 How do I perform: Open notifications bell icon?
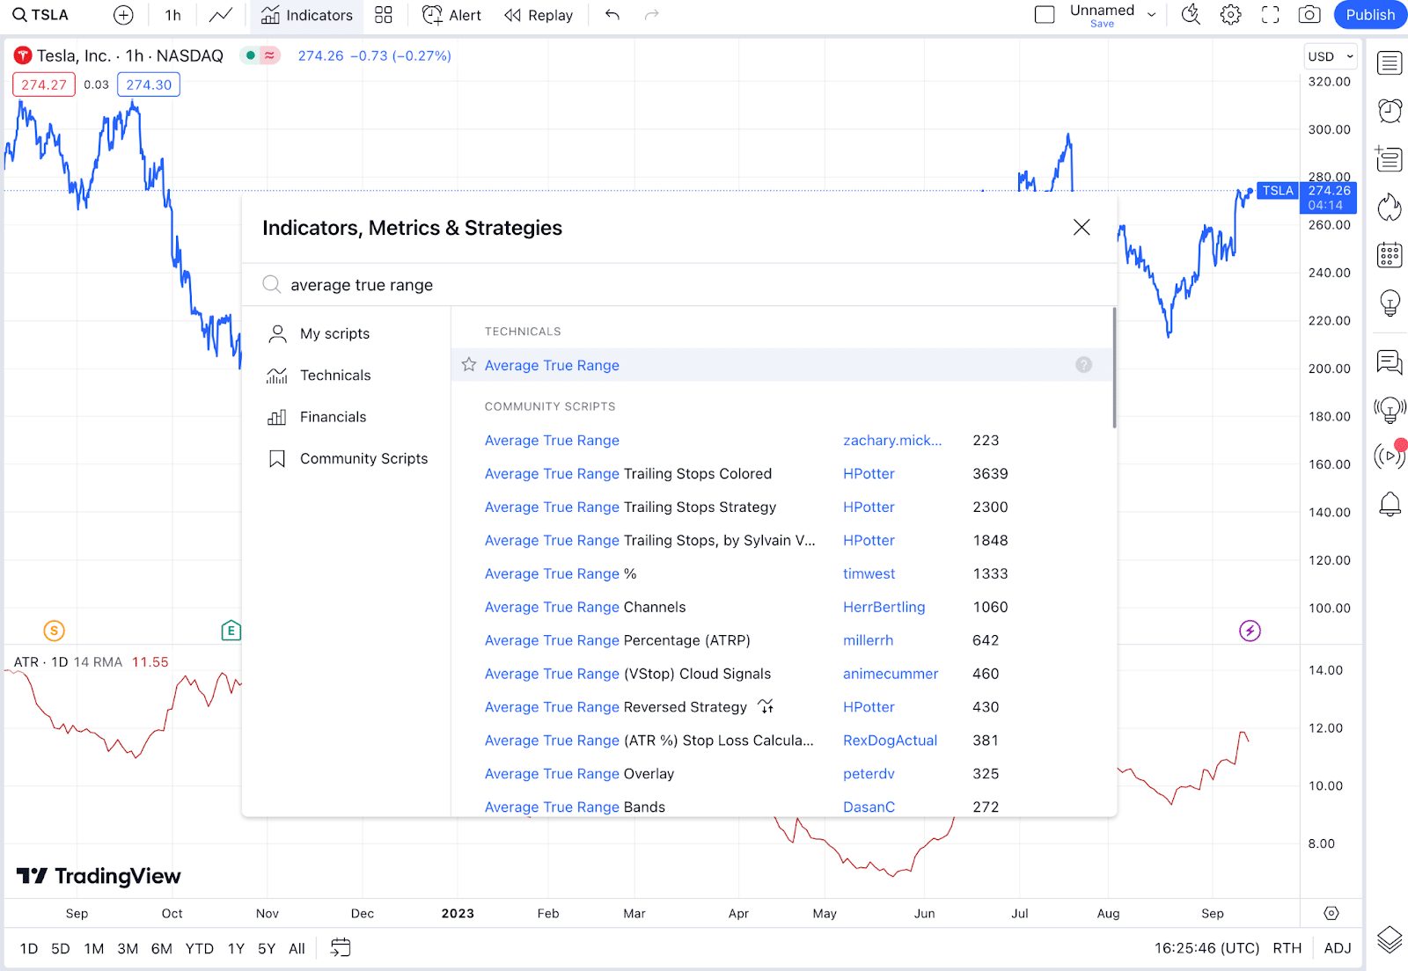pyautogui.click(x=1390, y=504)
